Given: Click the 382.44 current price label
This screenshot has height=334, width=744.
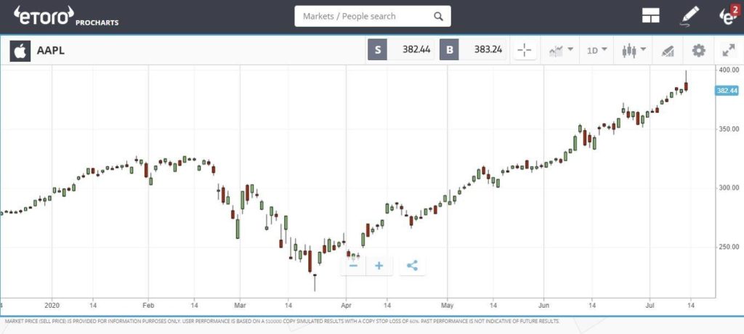Looking at the screenshot, I should (727, 91).
